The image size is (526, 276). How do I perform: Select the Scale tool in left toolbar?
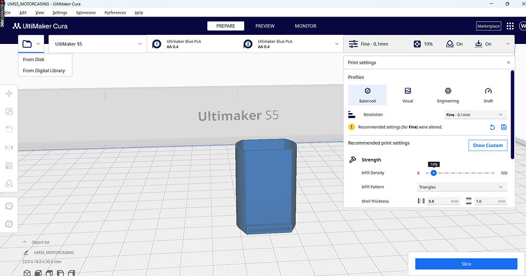(9, 111)
